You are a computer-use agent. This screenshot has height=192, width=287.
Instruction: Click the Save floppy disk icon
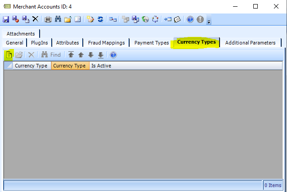pos(6,19)
